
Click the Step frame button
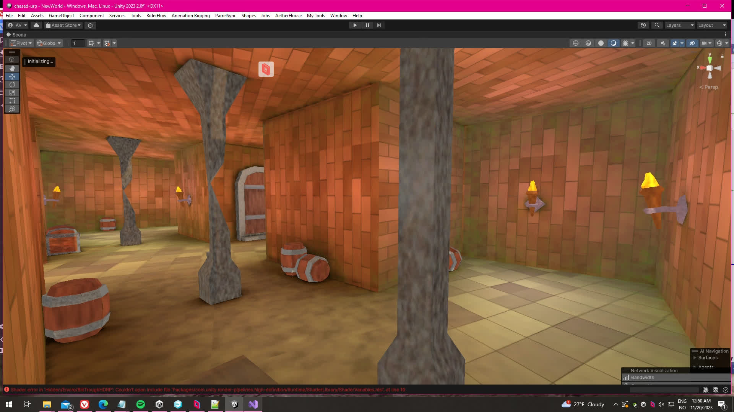(x=379, y=25)
